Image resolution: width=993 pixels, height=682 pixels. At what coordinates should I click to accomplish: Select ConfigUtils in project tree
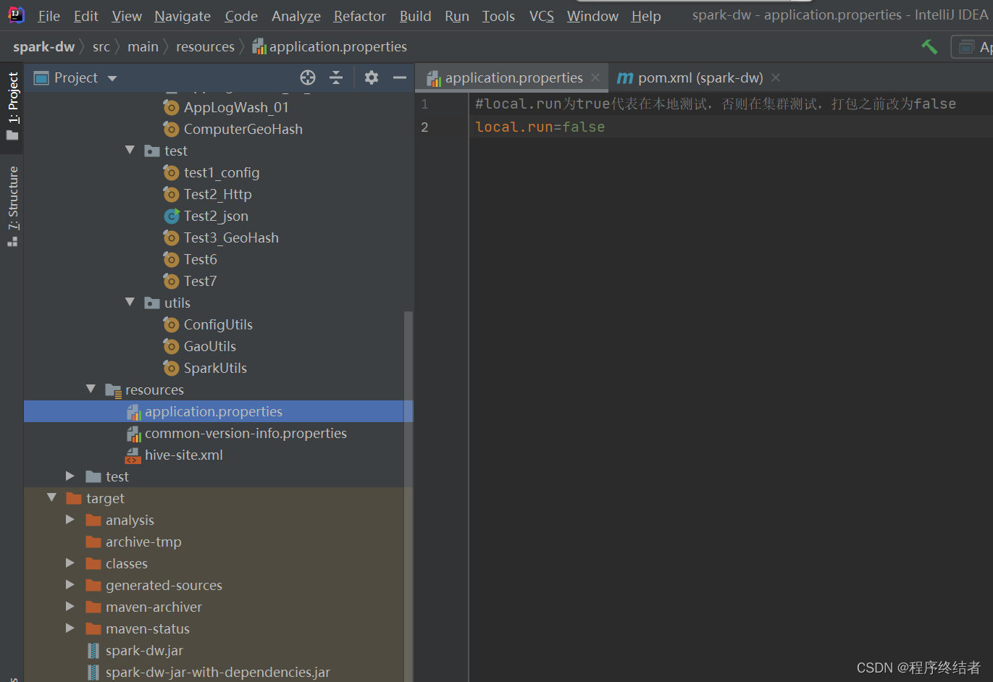point(218,324)
